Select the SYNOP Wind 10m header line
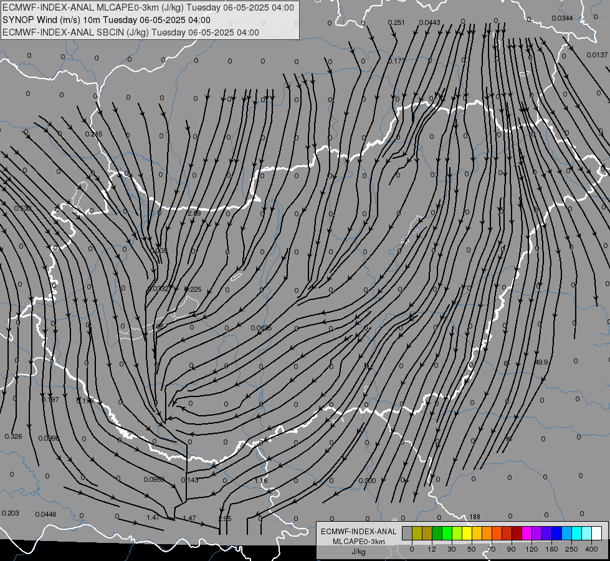610x561 pixels. point(106,20)
